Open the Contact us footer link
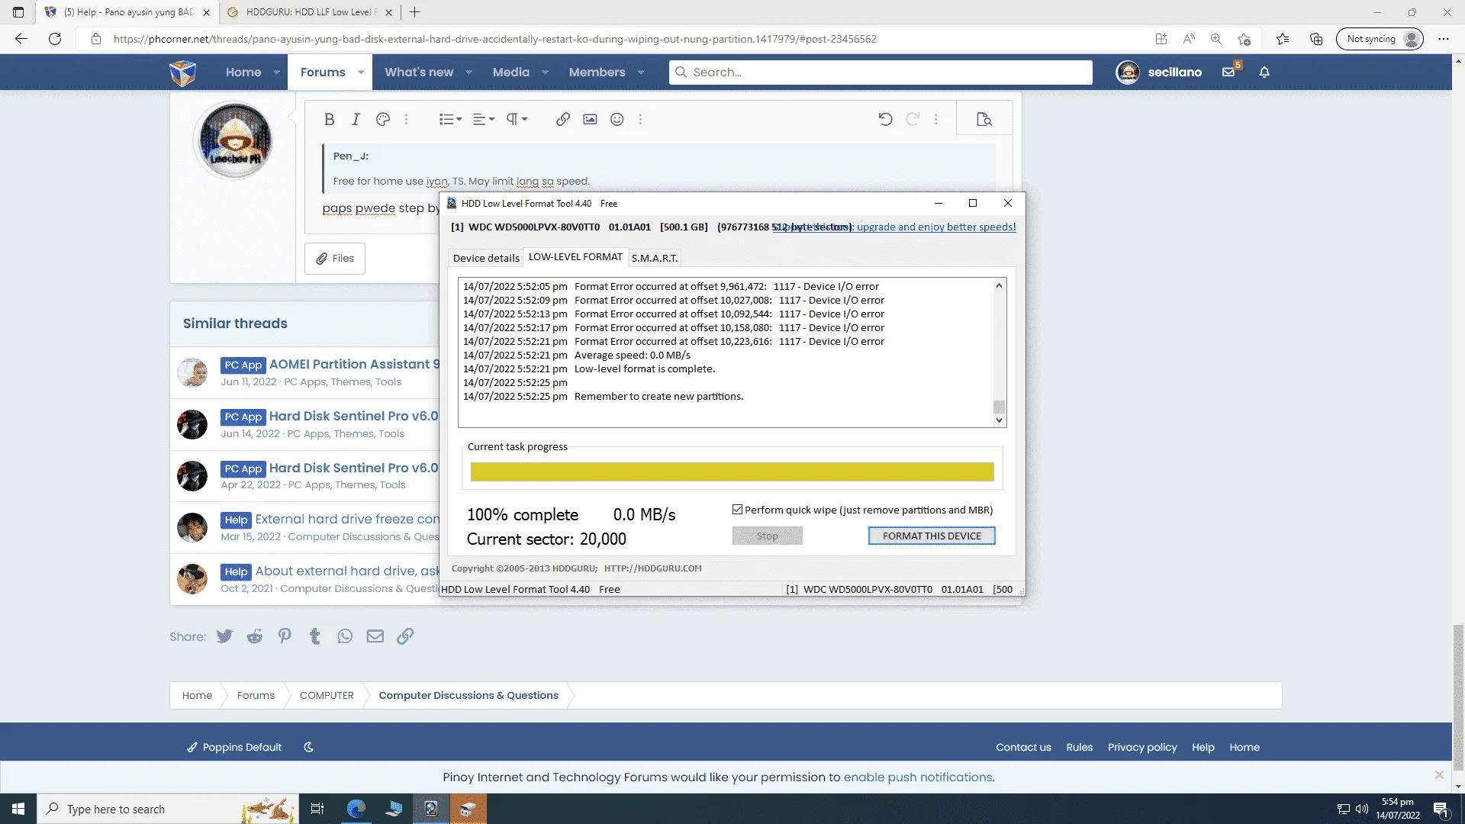This screenshot has width=1465, height=824. (x=1023, y=748)
